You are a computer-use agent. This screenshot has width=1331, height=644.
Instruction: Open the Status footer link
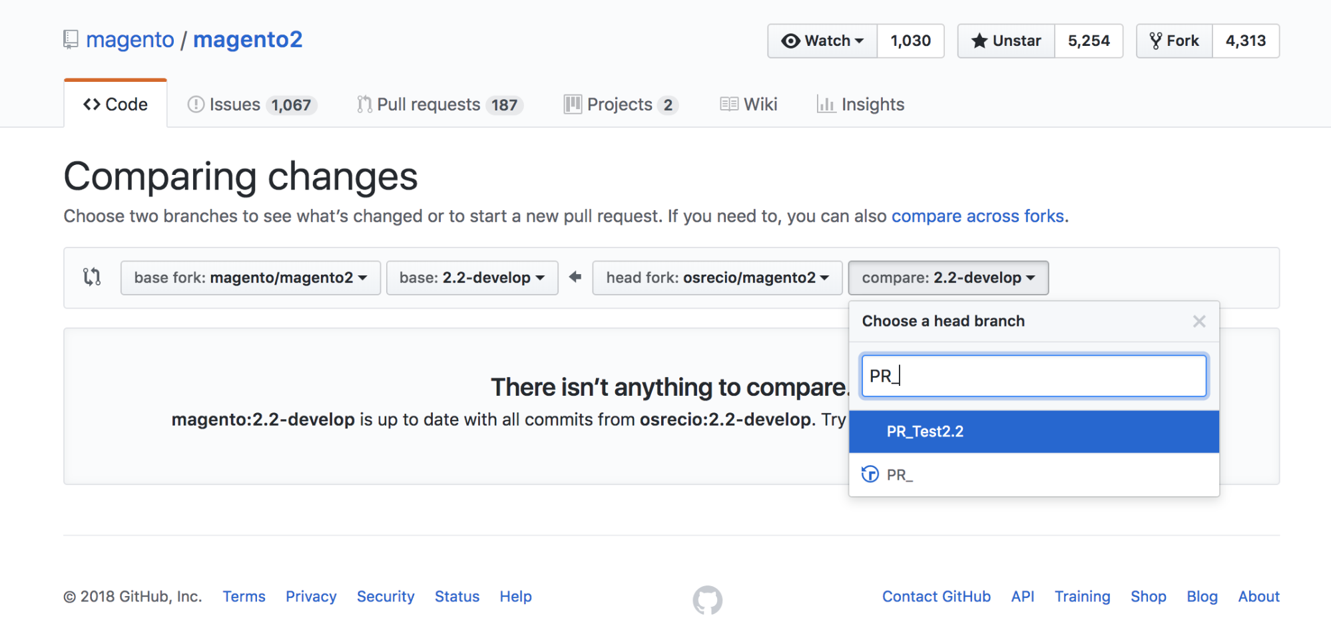tap(457, 597)
